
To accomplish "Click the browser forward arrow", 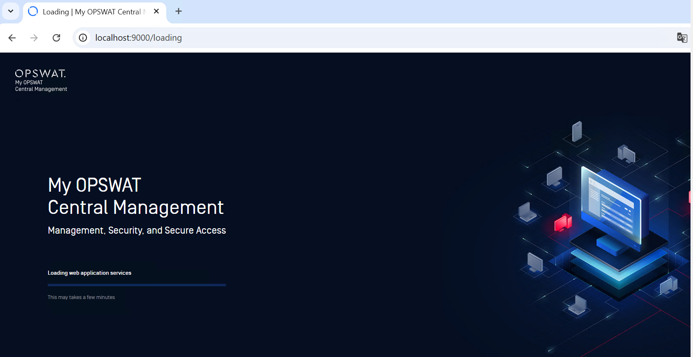I will click(x=34, y=38).
